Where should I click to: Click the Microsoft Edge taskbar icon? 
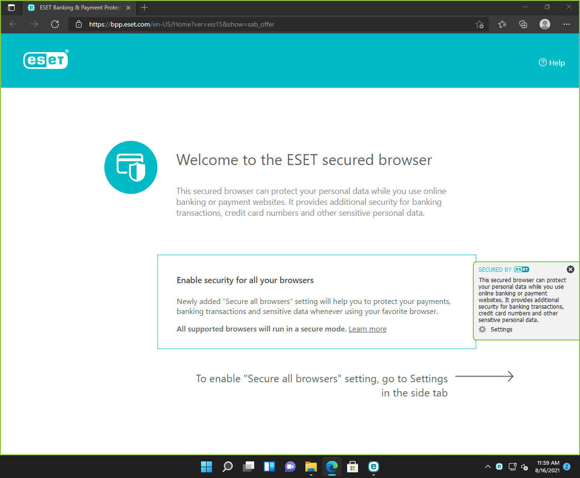332,467
